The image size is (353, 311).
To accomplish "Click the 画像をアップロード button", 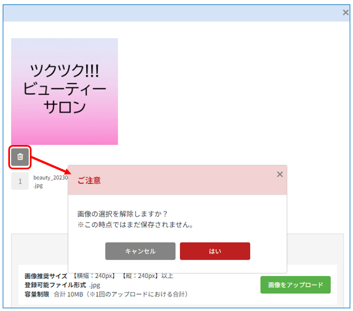I will click(295, 284).
